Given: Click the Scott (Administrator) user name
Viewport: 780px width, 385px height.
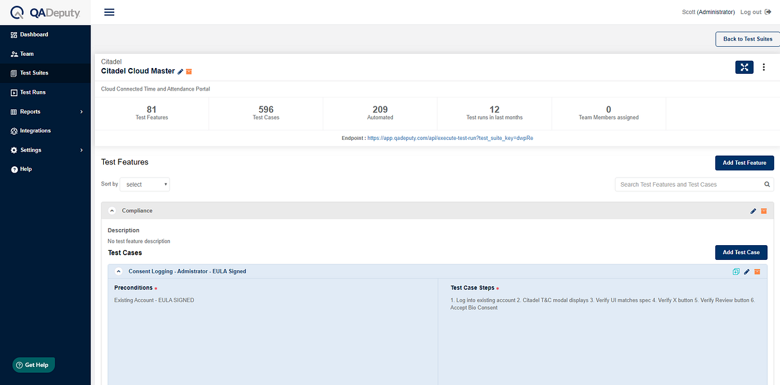Looking at the screenshot, I should (708, 12).
